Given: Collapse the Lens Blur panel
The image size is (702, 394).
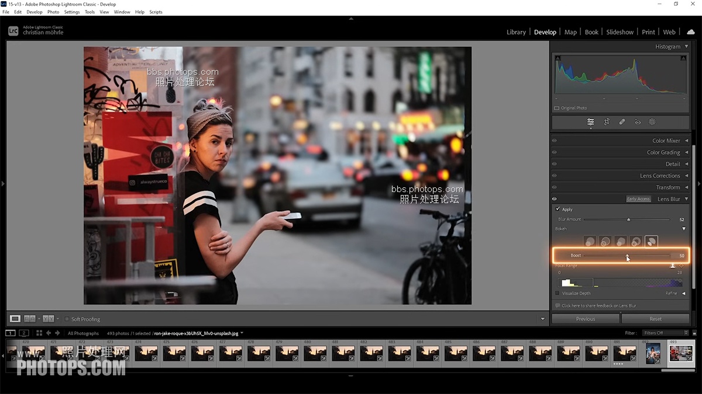Looking at the screenshot, I should 686,199.
